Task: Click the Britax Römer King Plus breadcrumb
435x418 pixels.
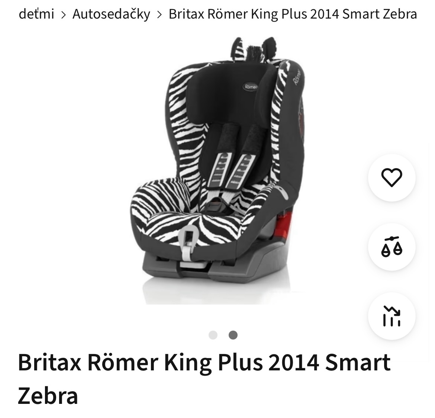Action: click(293, 14)
